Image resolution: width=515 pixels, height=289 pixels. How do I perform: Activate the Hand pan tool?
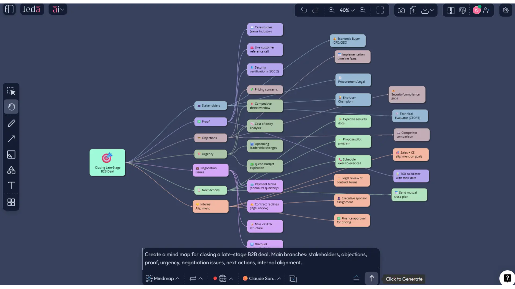pyautogui.click(x=11, y=107)
